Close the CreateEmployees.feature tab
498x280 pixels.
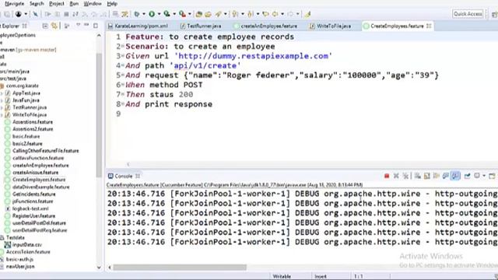point(429,26)
